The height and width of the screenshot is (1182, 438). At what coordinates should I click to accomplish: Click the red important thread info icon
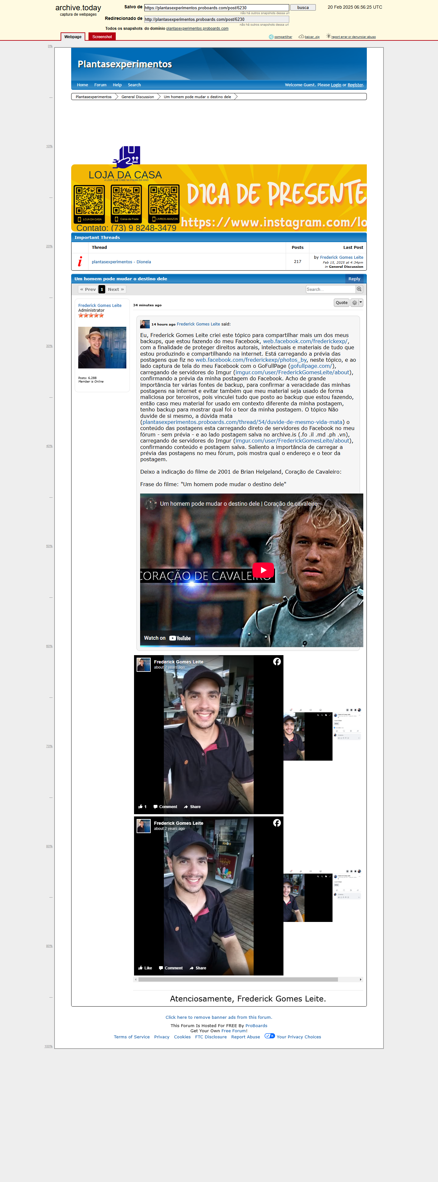80,262
